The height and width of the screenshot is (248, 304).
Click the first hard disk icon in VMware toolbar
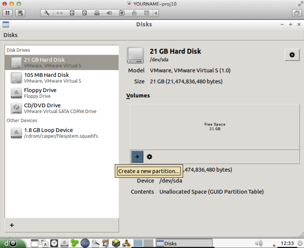point(72,13)
